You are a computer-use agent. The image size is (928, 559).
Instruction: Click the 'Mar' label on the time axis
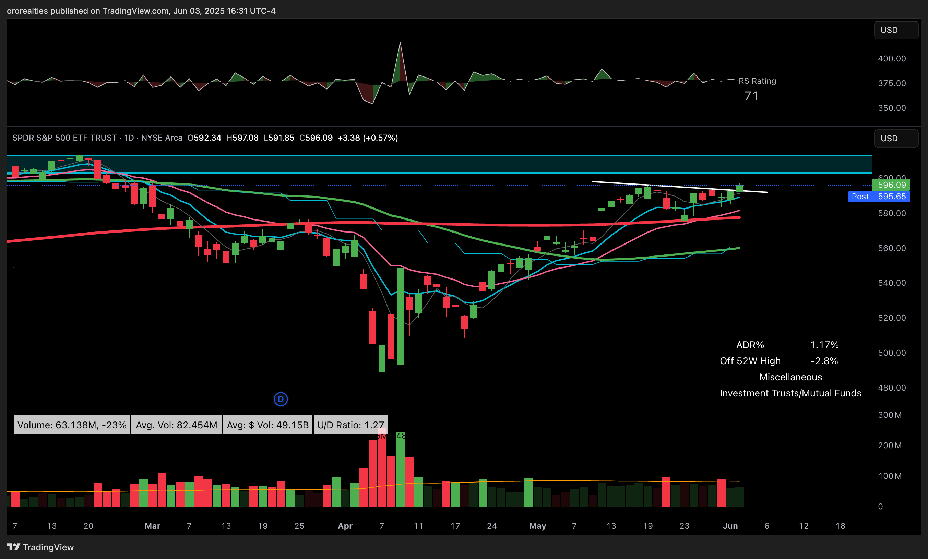point(153,526)
